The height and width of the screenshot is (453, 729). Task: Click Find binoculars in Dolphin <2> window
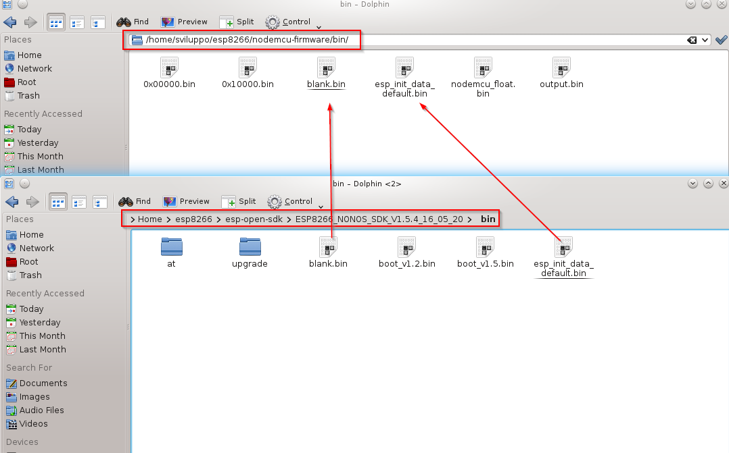134,201
